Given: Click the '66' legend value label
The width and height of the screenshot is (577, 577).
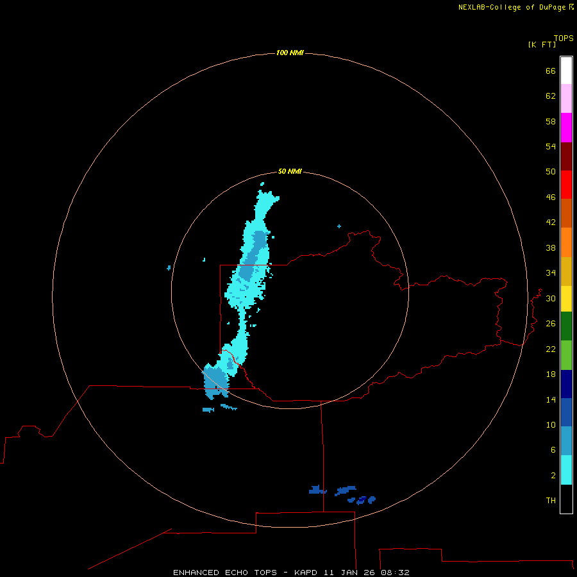Looking at the screenshot, I should click(x=551, y=71).
